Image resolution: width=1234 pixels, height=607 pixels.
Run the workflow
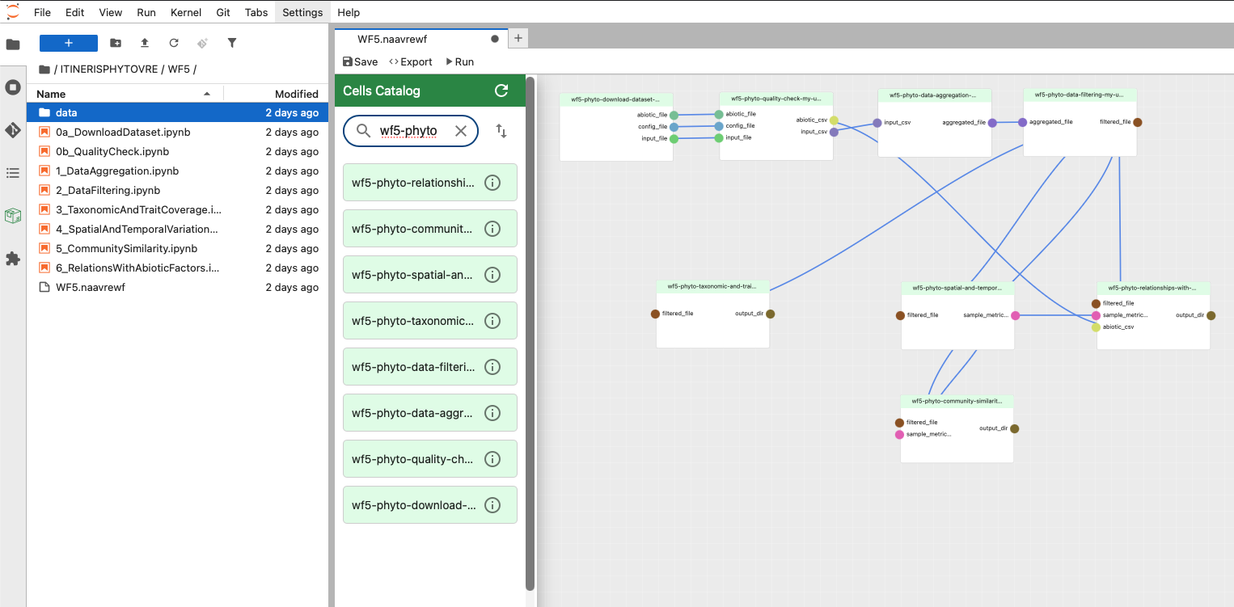[459, 61]
